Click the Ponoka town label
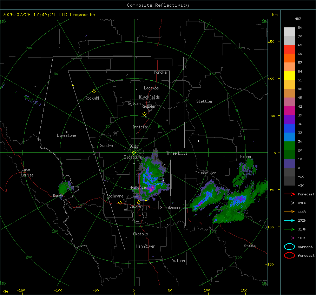 pos(160,72)
